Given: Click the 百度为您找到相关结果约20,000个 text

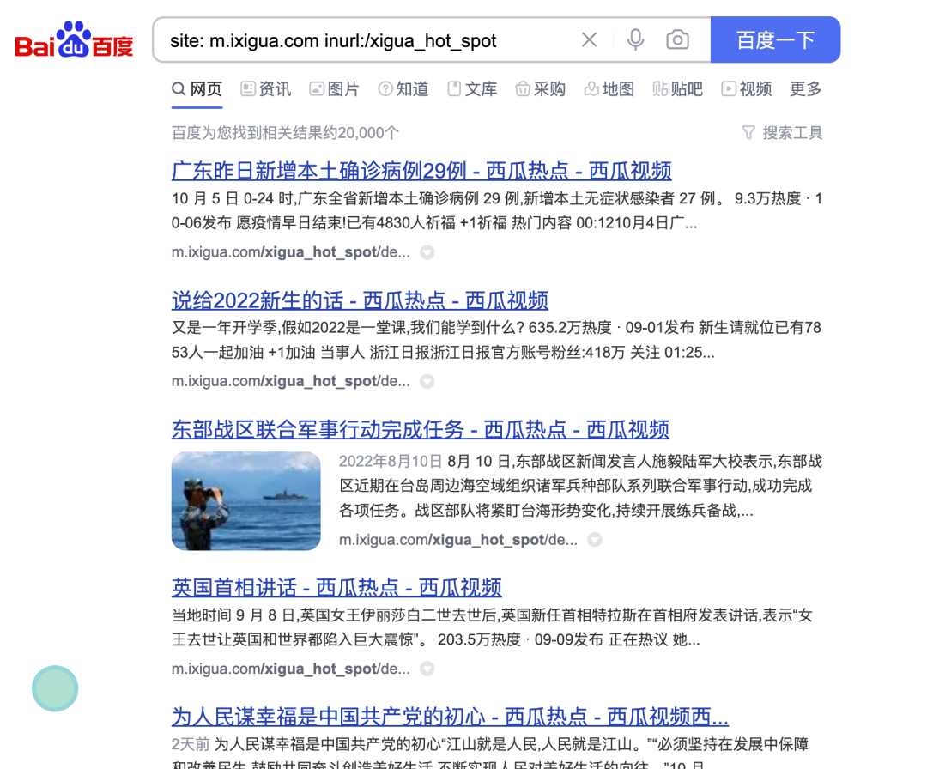Looking at the screenshot, I should 285,132.
